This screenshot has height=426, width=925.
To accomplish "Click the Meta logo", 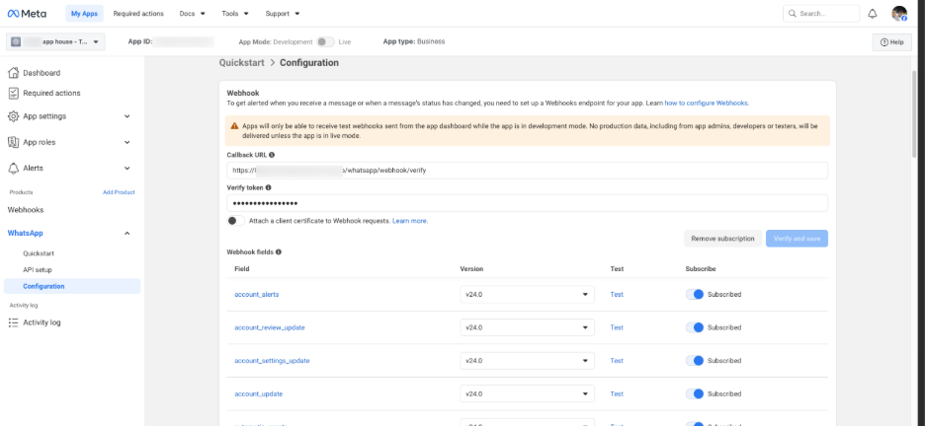I will click(27, 13).
